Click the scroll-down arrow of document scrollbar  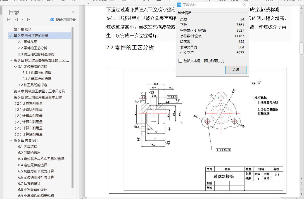301,179
